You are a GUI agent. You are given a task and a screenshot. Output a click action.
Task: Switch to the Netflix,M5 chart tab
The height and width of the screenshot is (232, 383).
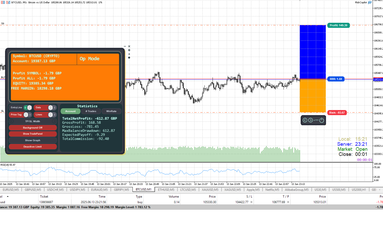(272, 190)
